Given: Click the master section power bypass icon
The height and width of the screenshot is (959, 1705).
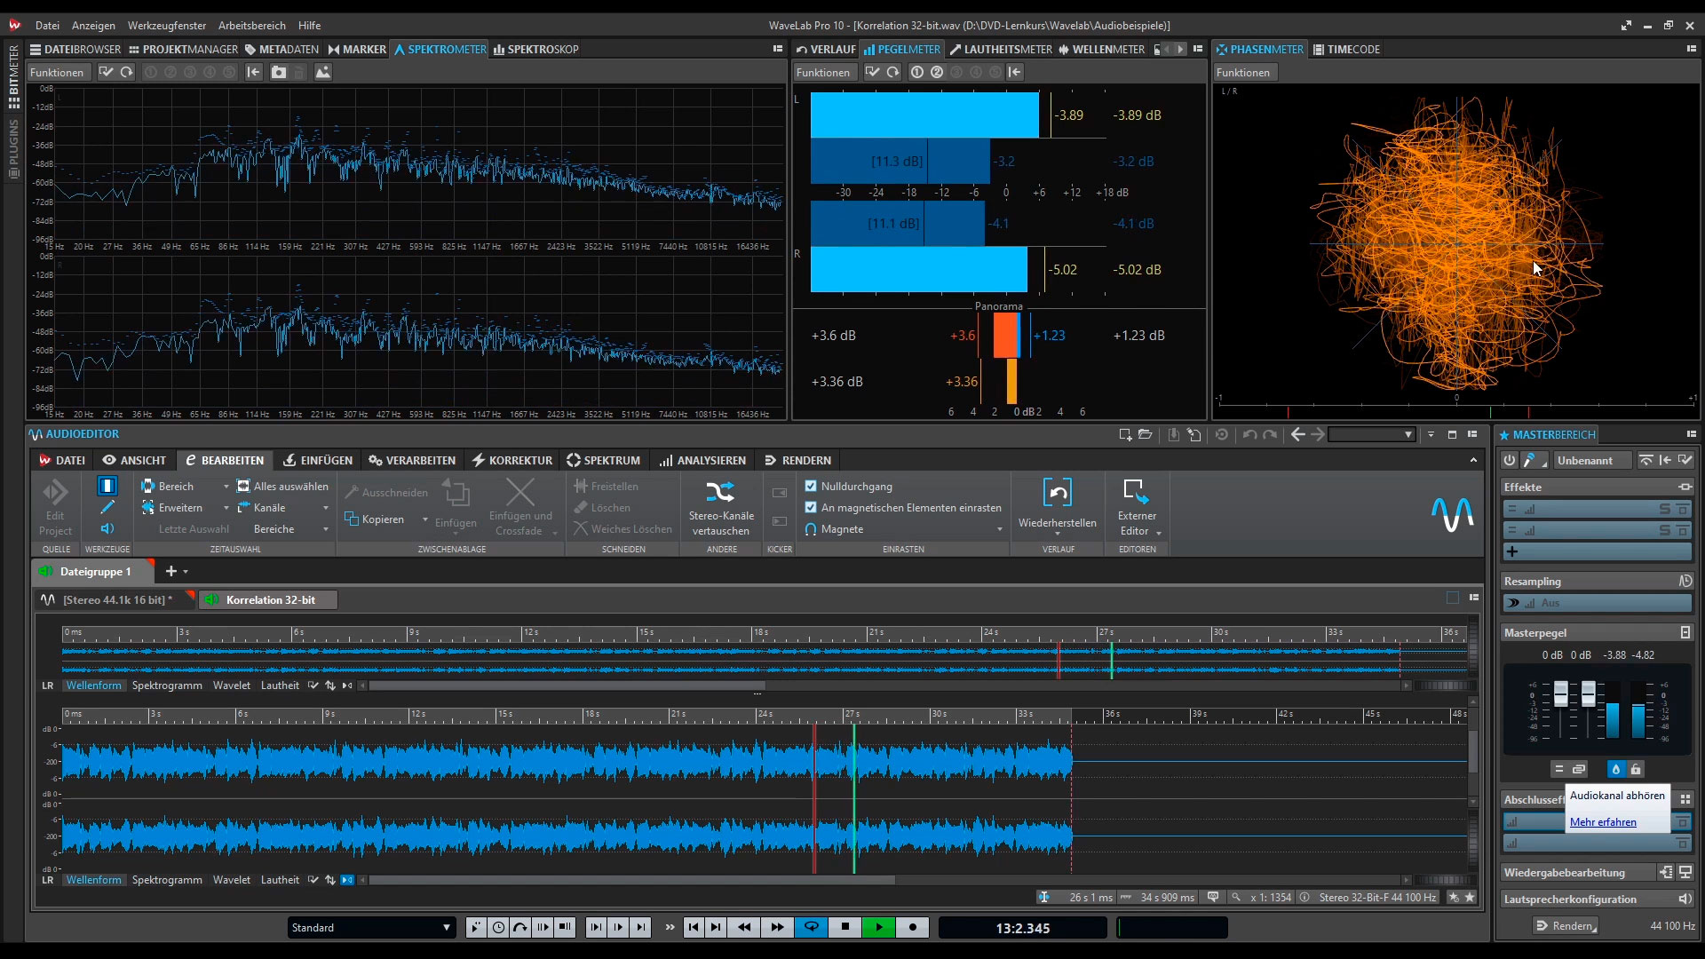Looking at the screenshot, I should (1510, 460).
